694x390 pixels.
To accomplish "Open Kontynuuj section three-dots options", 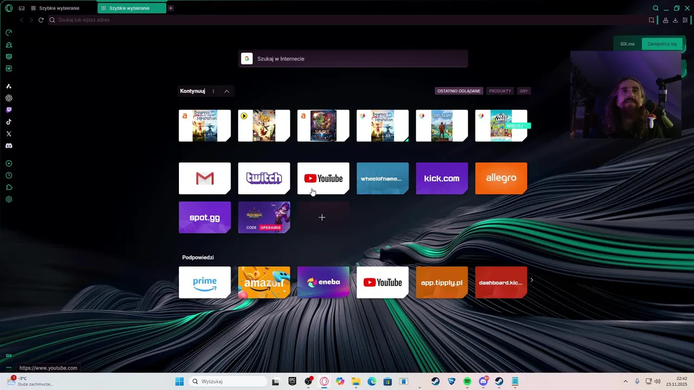I will 213,91.
